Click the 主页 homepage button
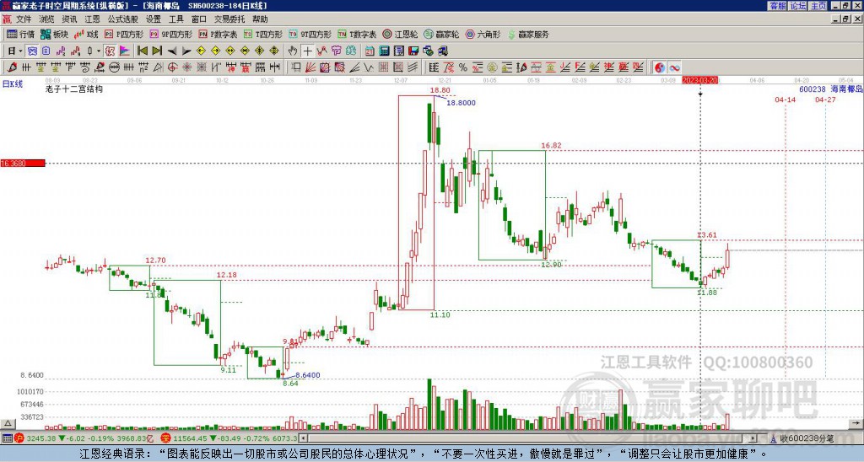Viewport: 864px width, 462px height. click(818, 6)
